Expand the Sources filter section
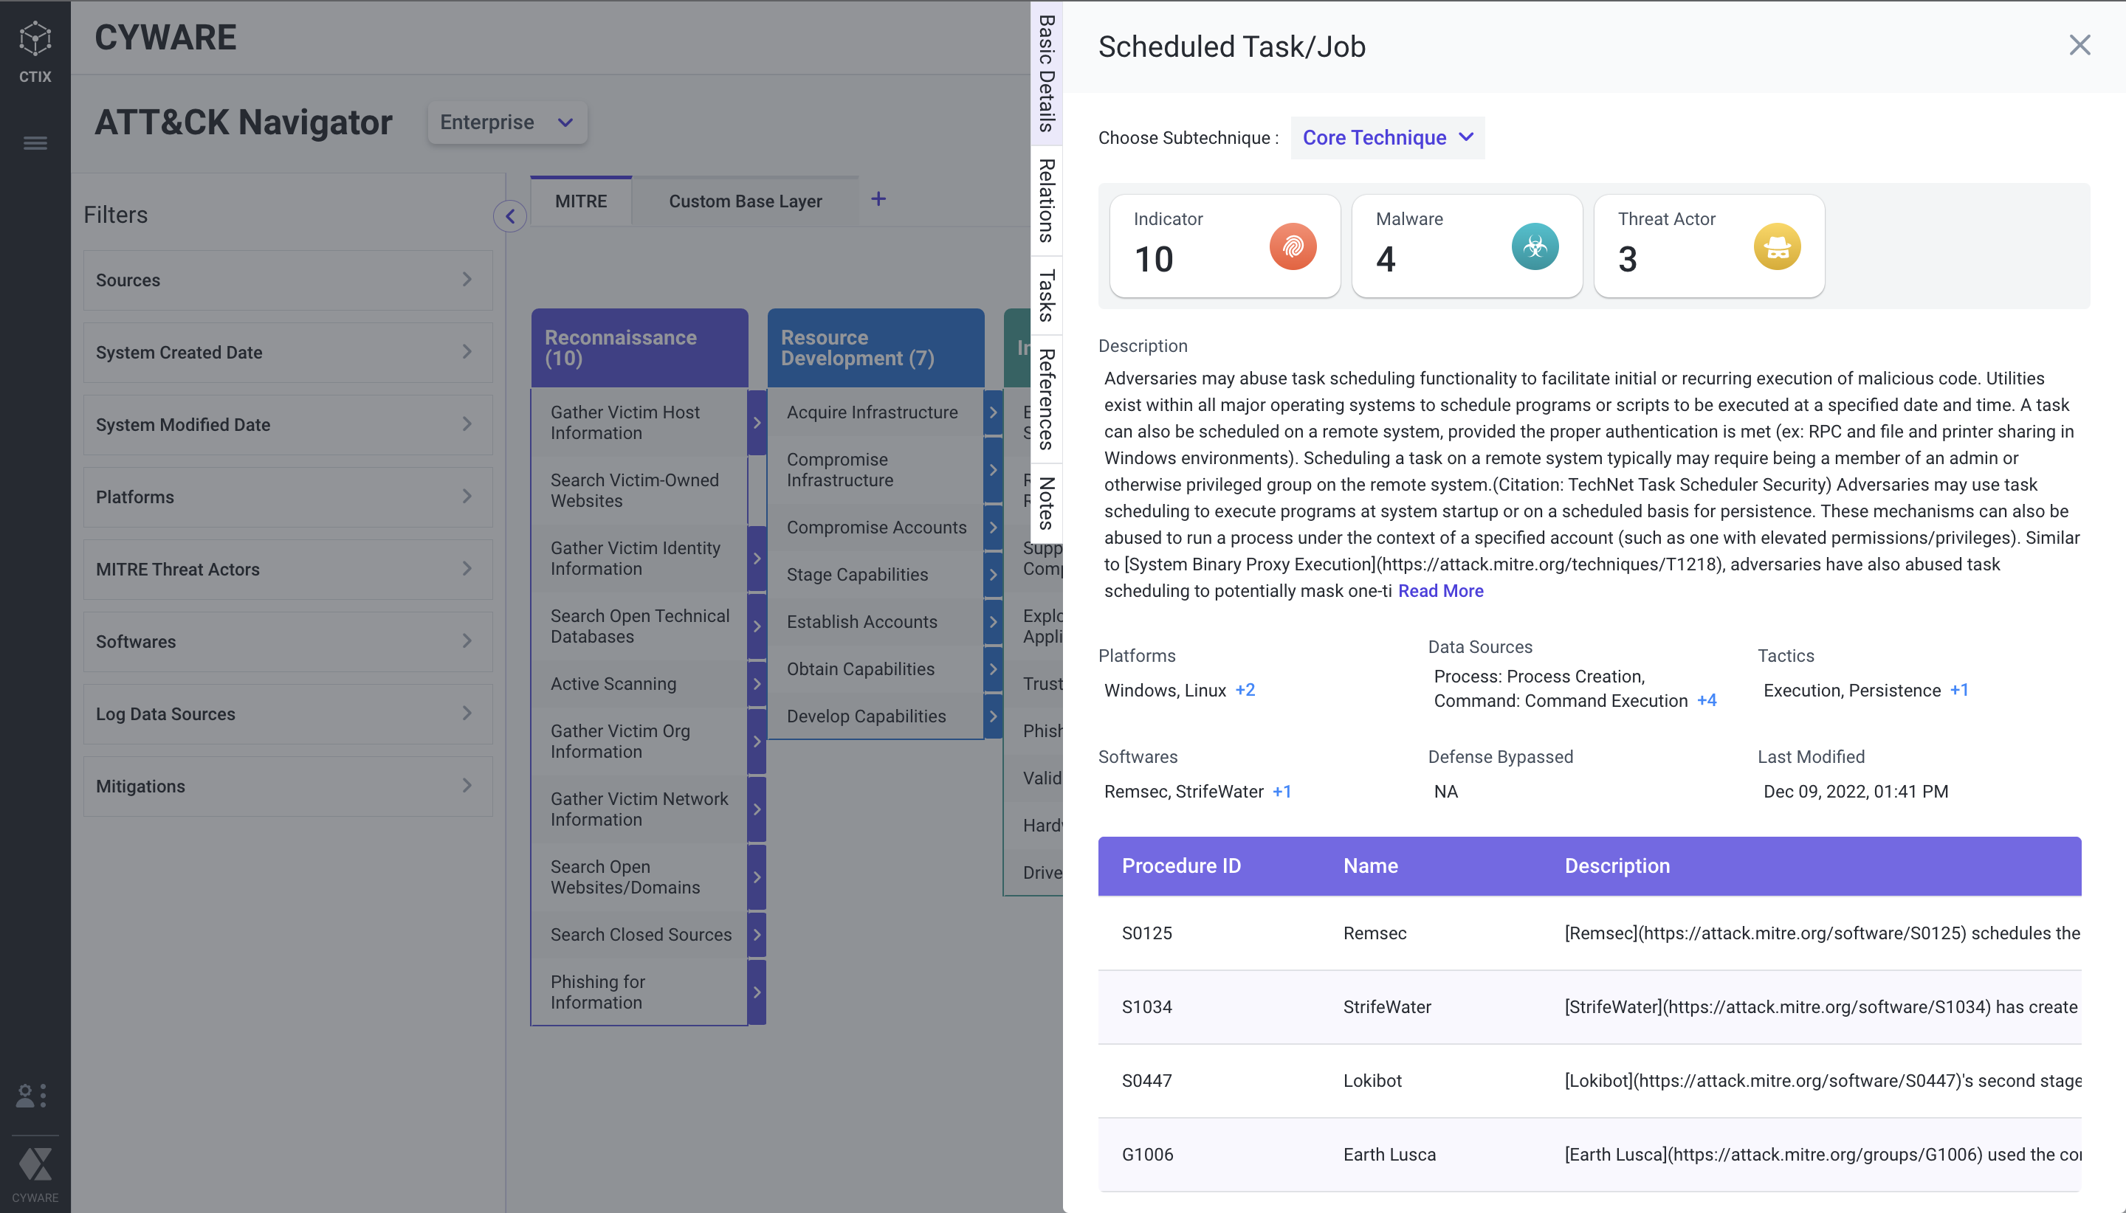 pyautogui.click(x=285, y=279)
